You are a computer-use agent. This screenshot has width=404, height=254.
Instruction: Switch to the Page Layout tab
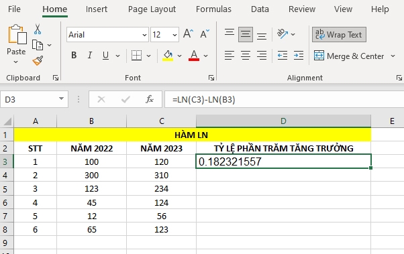click(x=152, y=9)
